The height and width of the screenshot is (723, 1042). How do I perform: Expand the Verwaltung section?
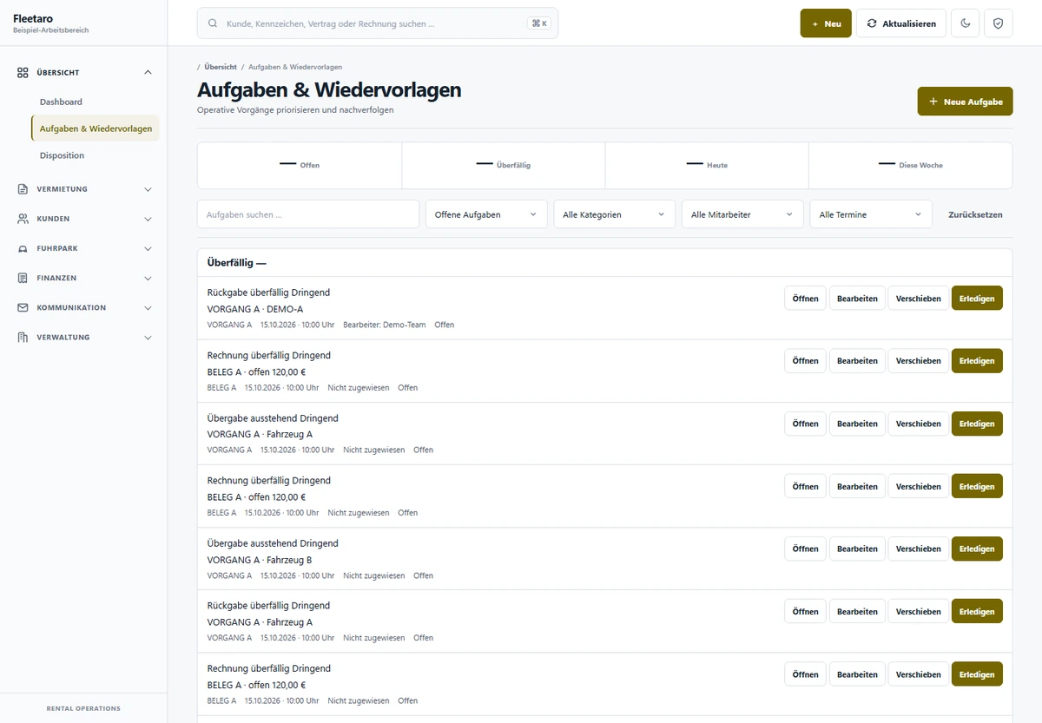(x=148, y=337)
